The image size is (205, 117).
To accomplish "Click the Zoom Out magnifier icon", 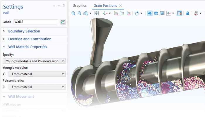I will pyautogui.click(x=79, y=13).
